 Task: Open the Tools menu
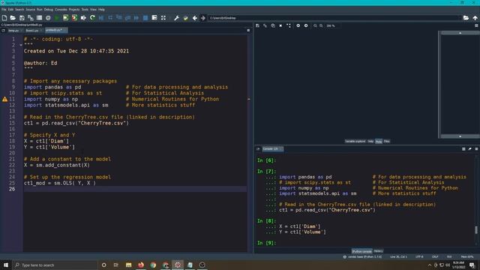85,10
